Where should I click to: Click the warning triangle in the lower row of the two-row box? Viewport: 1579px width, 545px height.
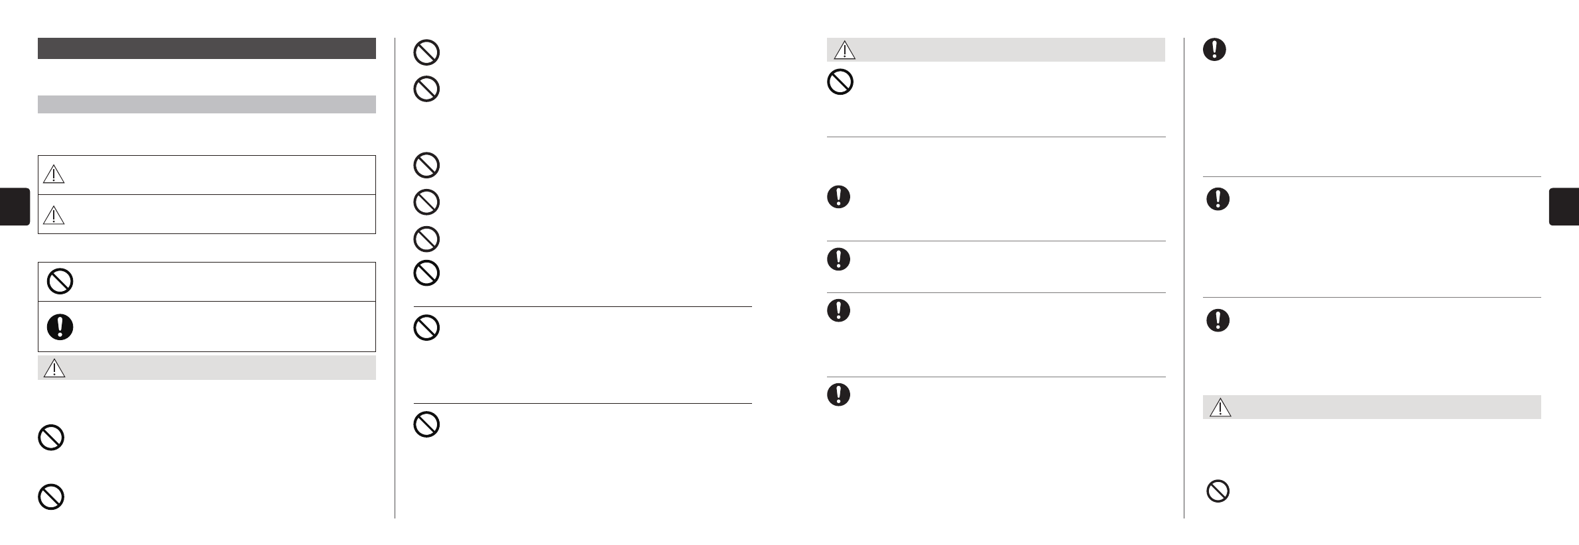53,213
